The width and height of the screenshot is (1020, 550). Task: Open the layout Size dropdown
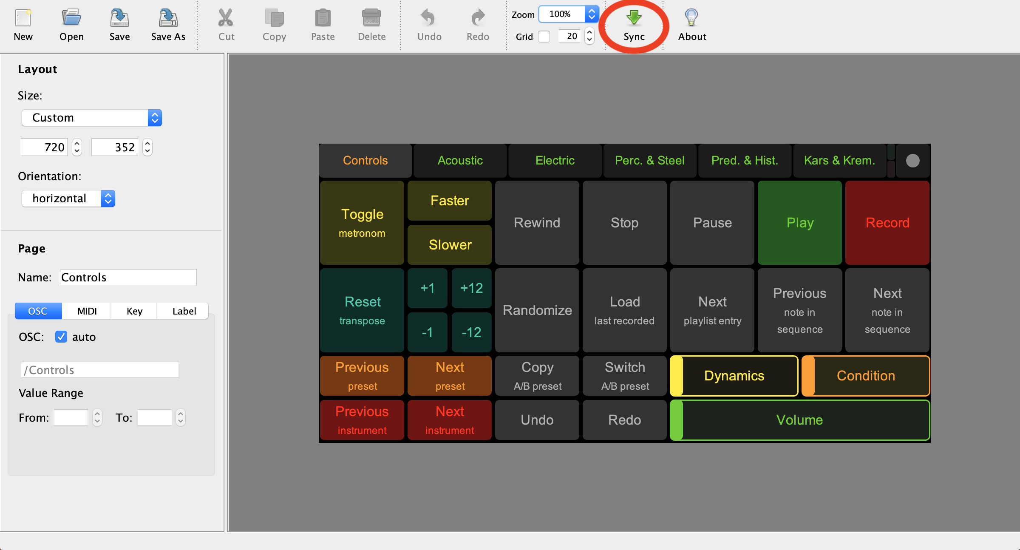tap(92, 118)
